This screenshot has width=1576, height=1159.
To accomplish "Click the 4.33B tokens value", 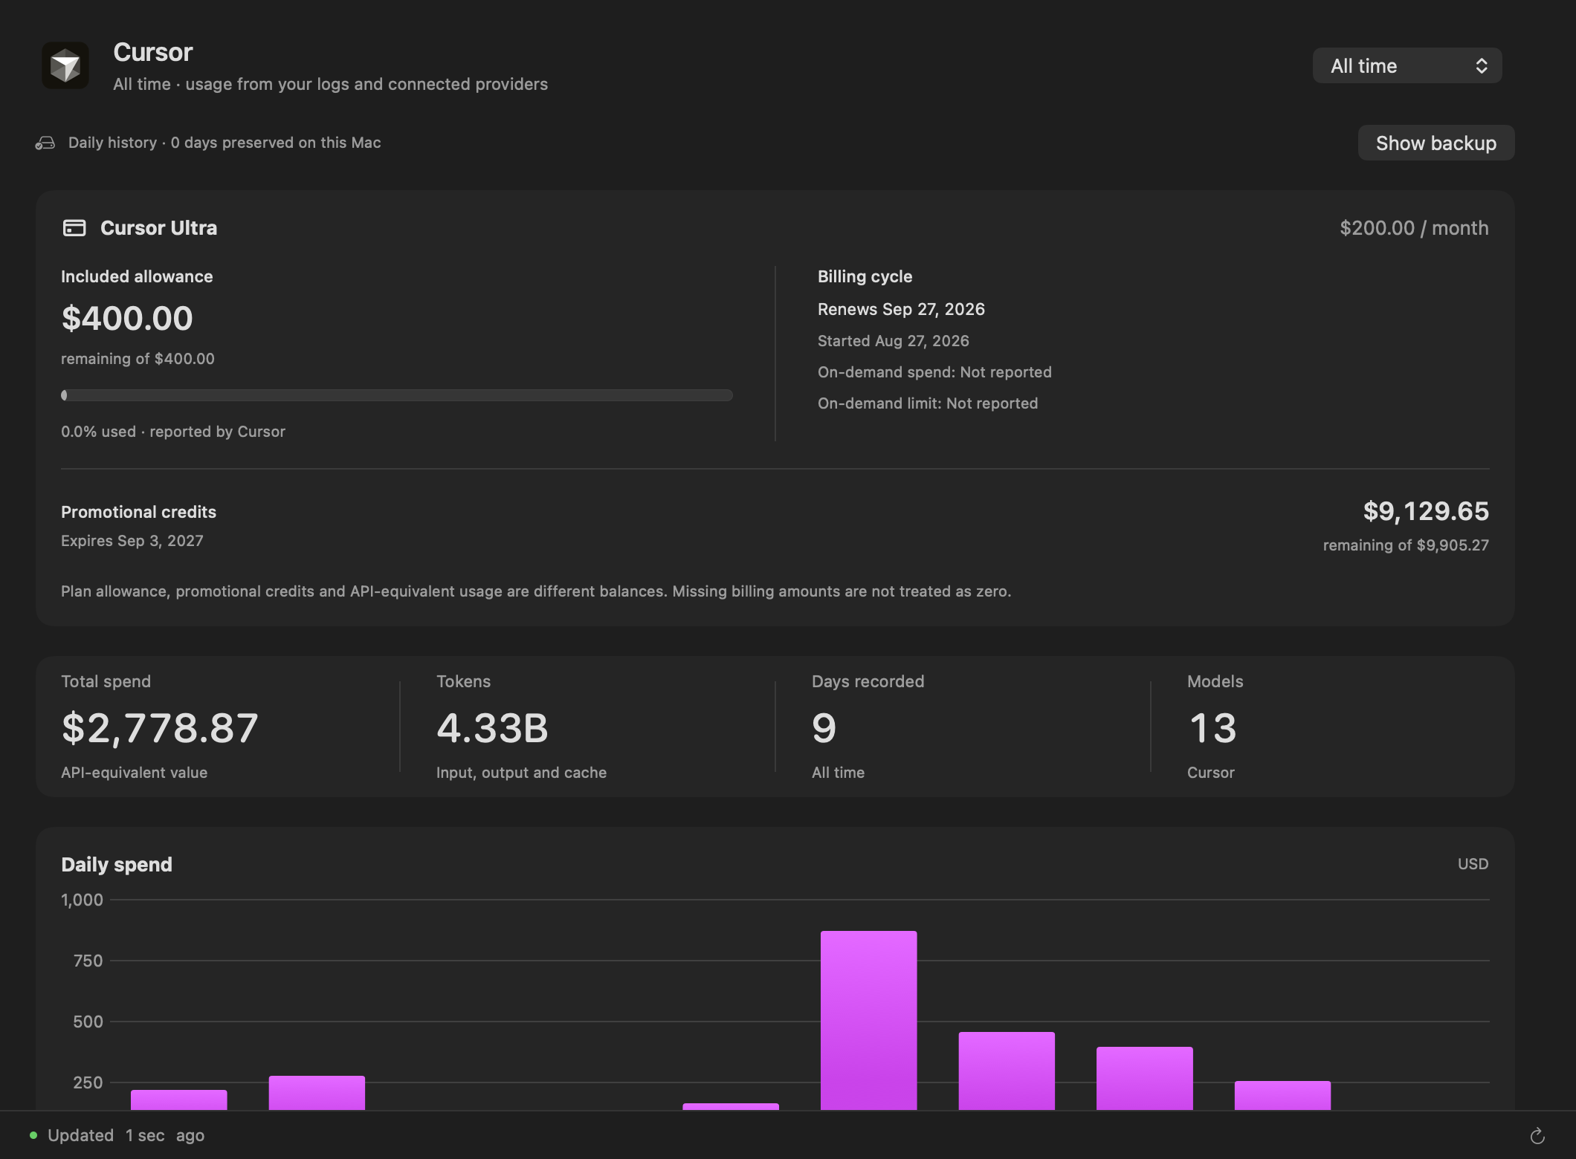I will click(492, 728).
